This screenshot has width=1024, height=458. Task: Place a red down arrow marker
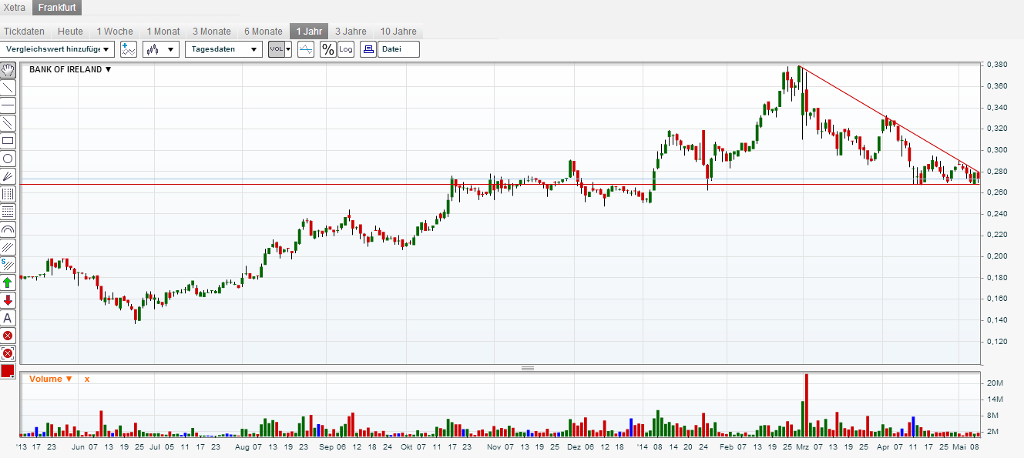coord(8,300)
